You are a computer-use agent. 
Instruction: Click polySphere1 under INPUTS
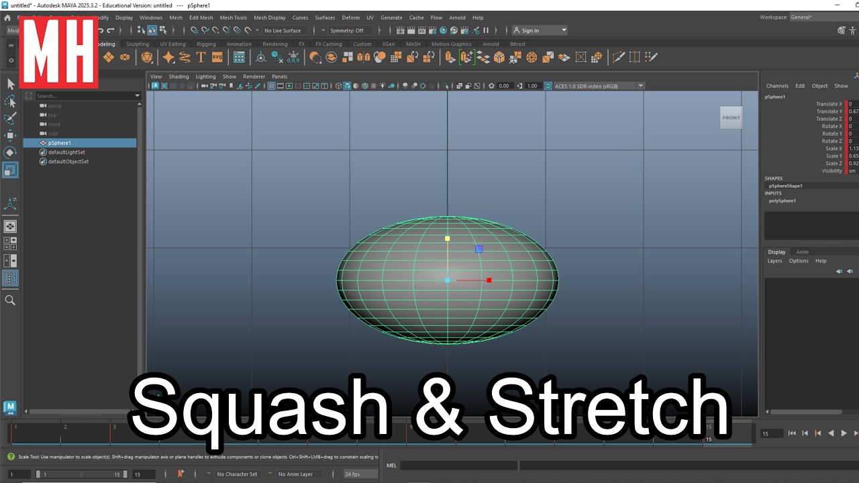pos(782,201)
